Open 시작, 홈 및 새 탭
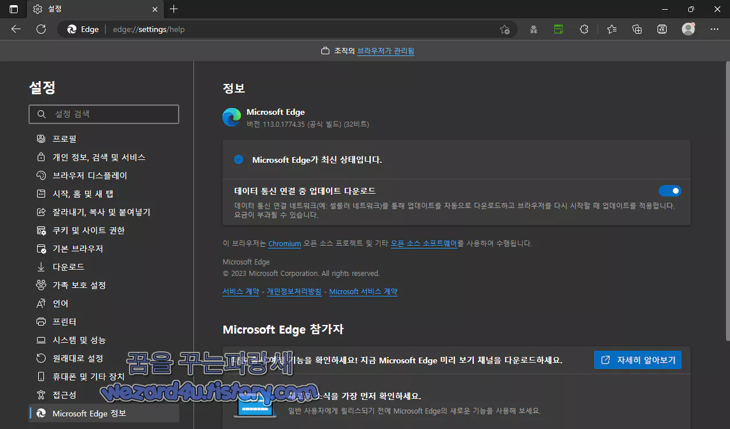 coord(104,194)
